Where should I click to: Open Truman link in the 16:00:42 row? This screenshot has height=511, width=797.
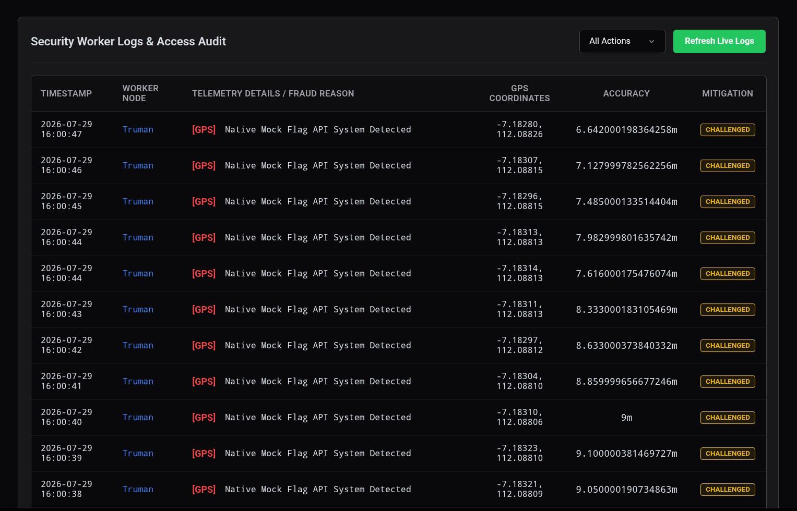[x=138, y=345]
